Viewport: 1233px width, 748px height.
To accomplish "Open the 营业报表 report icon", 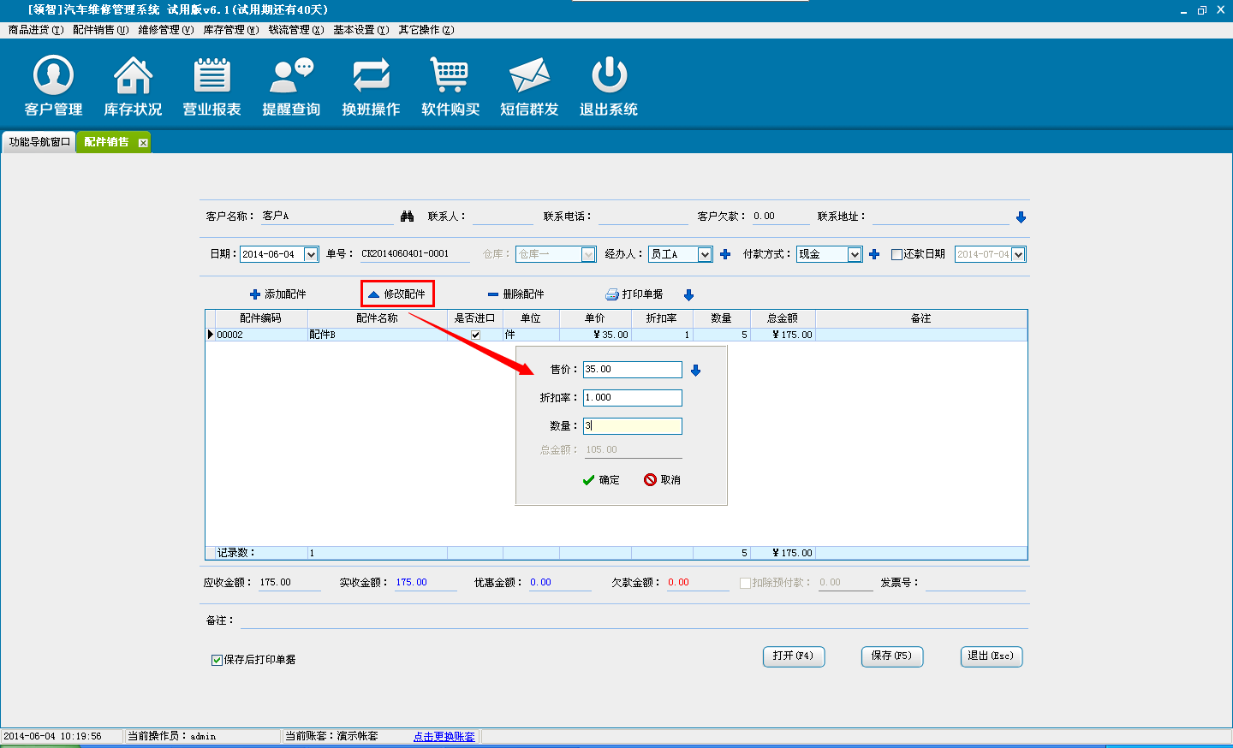I will 211,76.
